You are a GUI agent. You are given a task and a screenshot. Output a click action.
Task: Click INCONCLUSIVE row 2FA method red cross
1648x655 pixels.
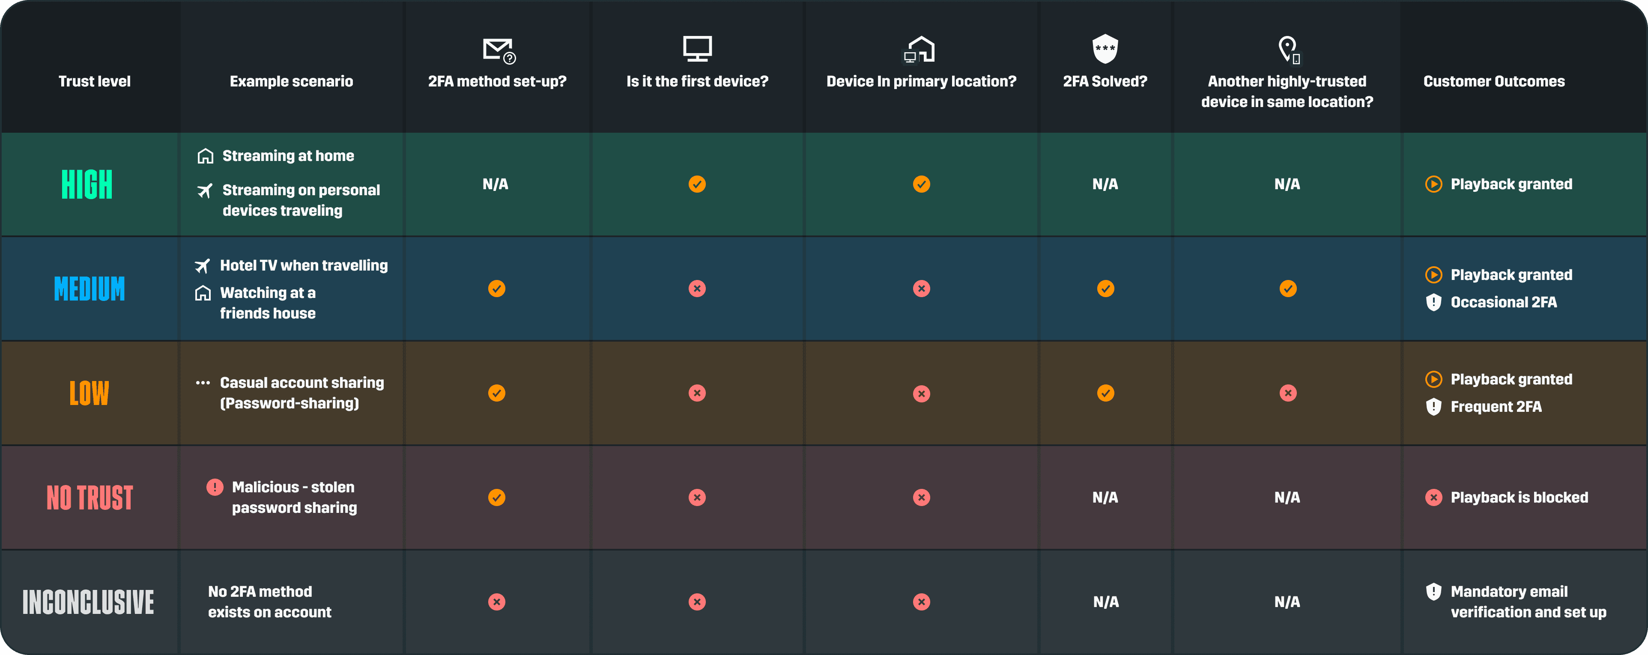click(x=496, y=602)
